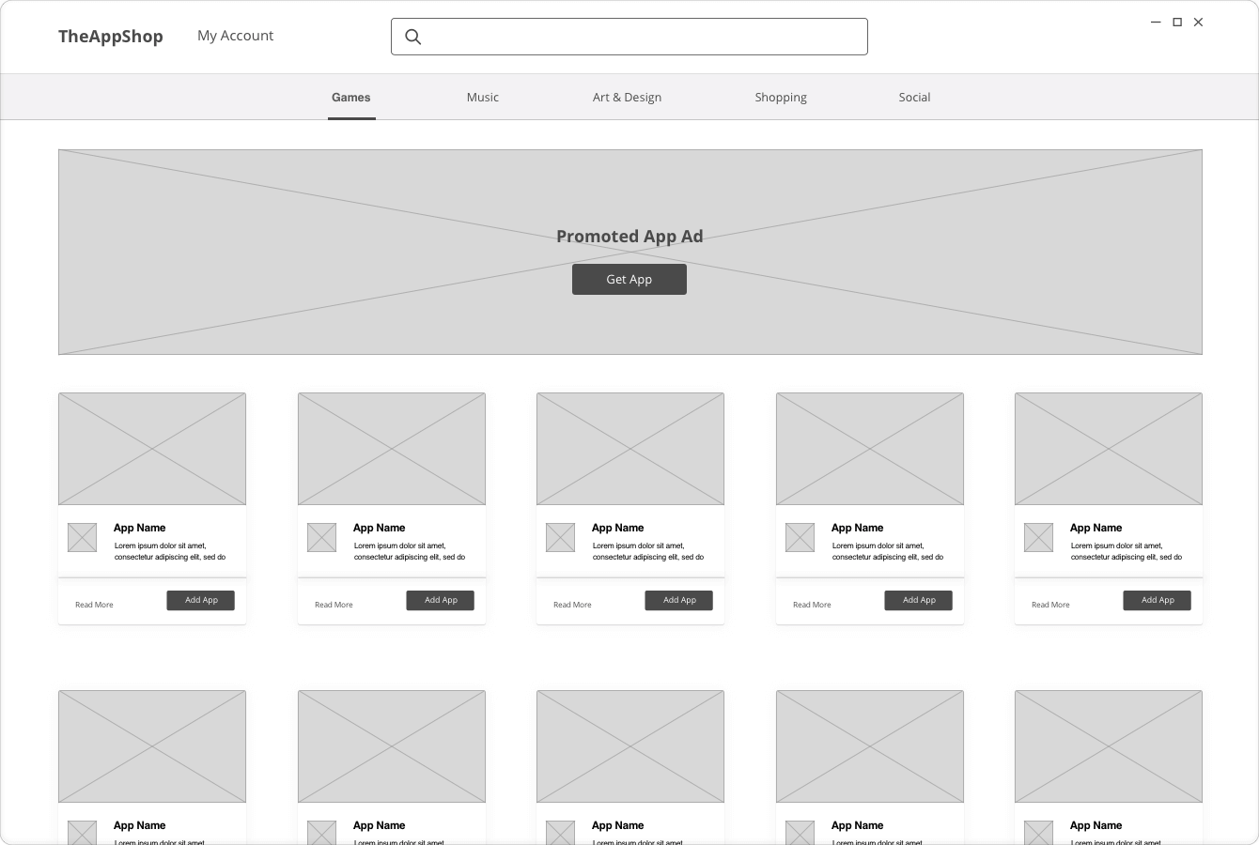Click Add App on the fifth top-row card
1259x845 pixels.
[1157, 600]
